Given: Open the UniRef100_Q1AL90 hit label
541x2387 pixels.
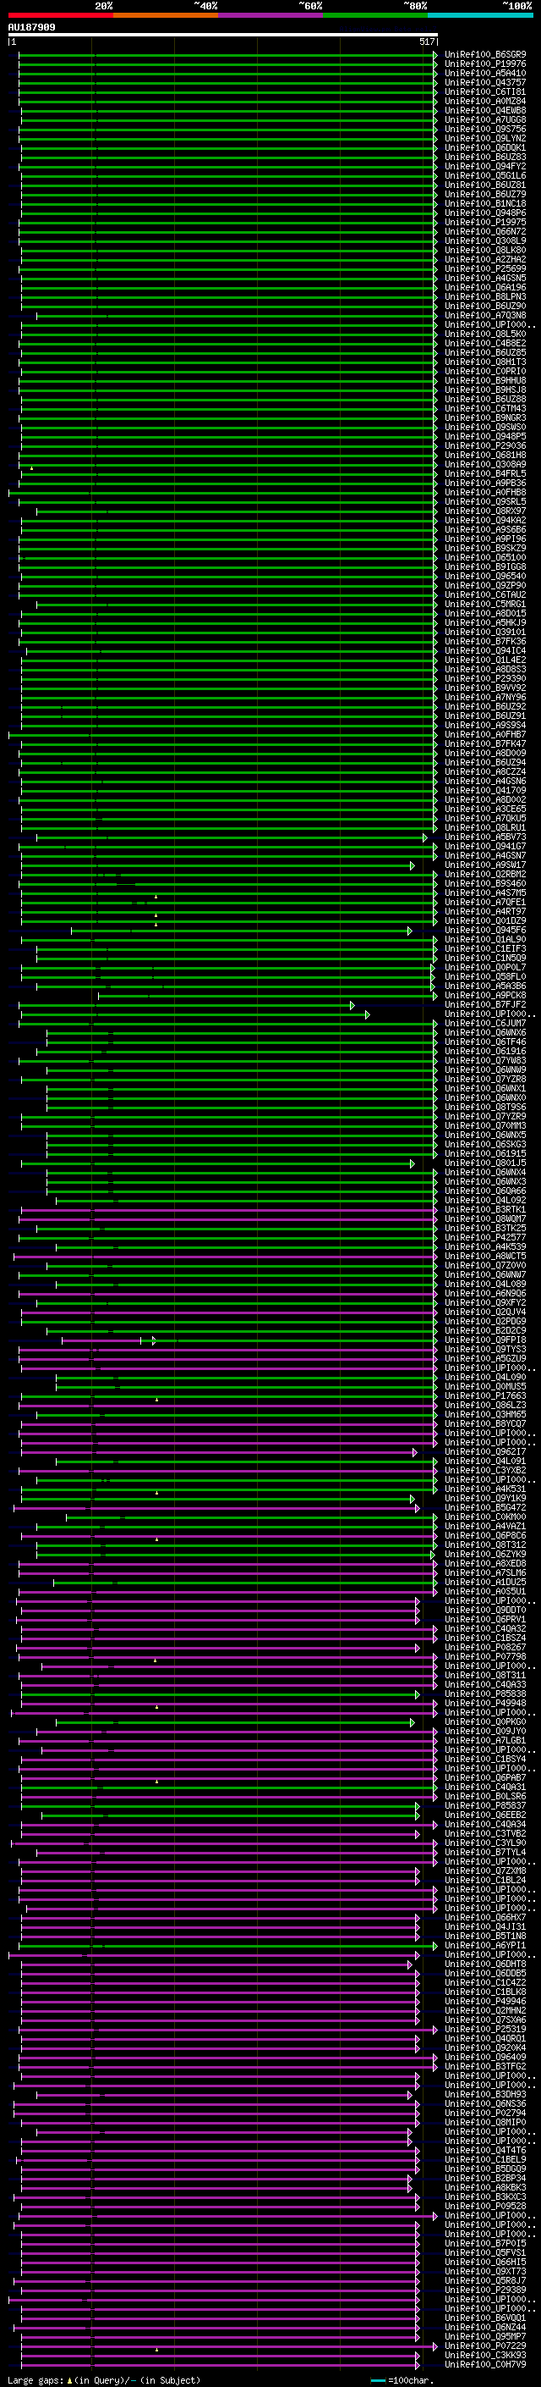Looking at the screenshot, I should pyautogui.click(x=485, y=940).
